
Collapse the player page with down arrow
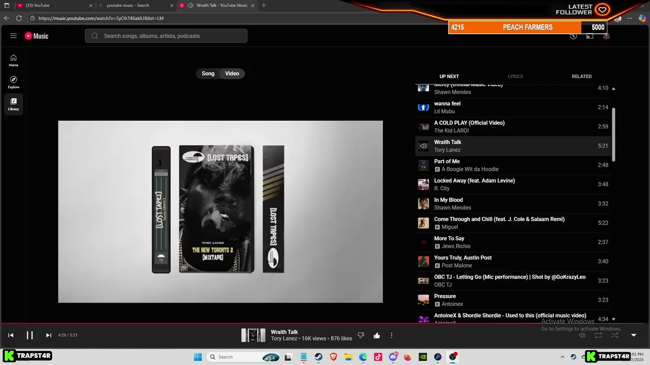[x=634, y=335]
